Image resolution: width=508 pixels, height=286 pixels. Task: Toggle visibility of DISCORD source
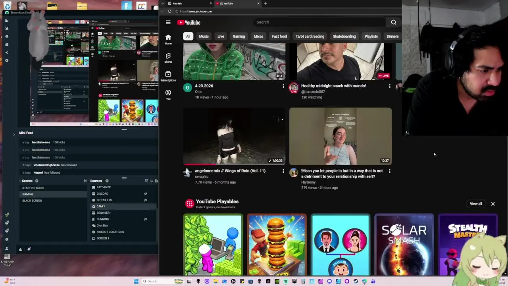pyautogui.click(x=145, y=194)
